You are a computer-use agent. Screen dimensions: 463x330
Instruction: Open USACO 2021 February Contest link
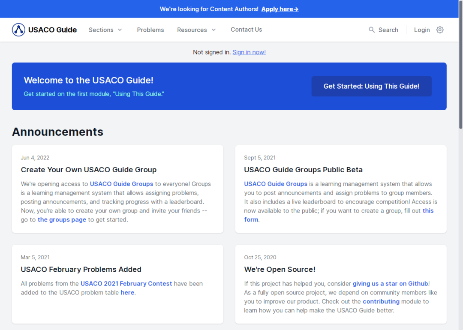(x=126, y=284)
